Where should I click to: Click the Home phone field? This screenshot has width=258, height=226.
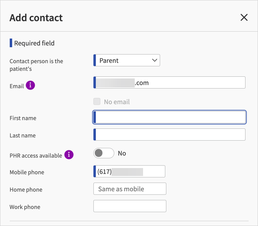[x=130, y=189]
